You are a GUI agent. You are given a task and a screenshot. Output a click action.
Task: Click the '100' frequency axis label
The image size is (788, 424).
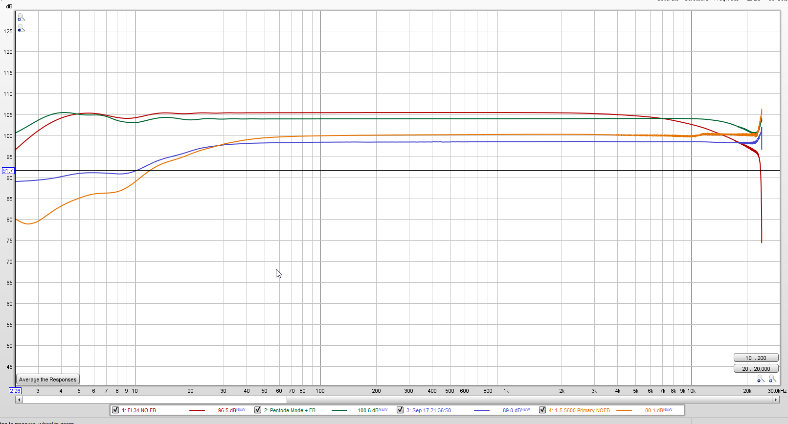320,391
